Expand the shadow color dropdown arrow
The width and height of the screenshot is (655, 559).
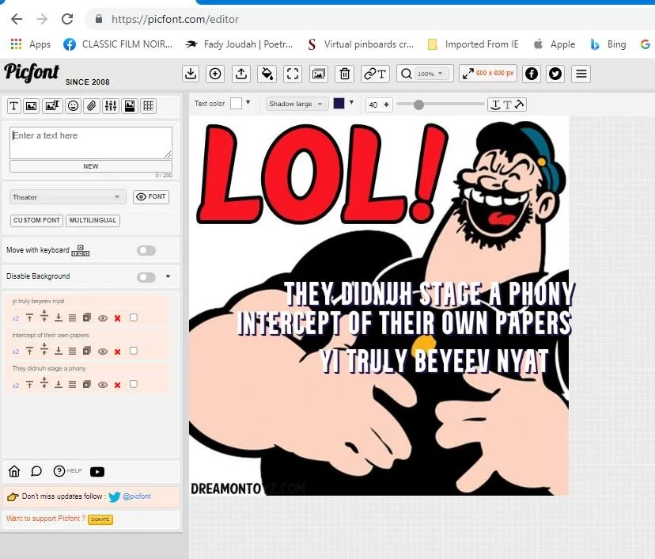tap(352, 102)
